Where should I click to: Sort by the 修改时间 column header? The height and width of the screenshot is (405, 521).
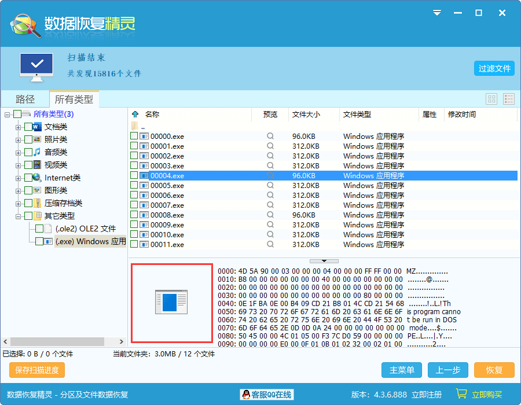coord(480,115)
